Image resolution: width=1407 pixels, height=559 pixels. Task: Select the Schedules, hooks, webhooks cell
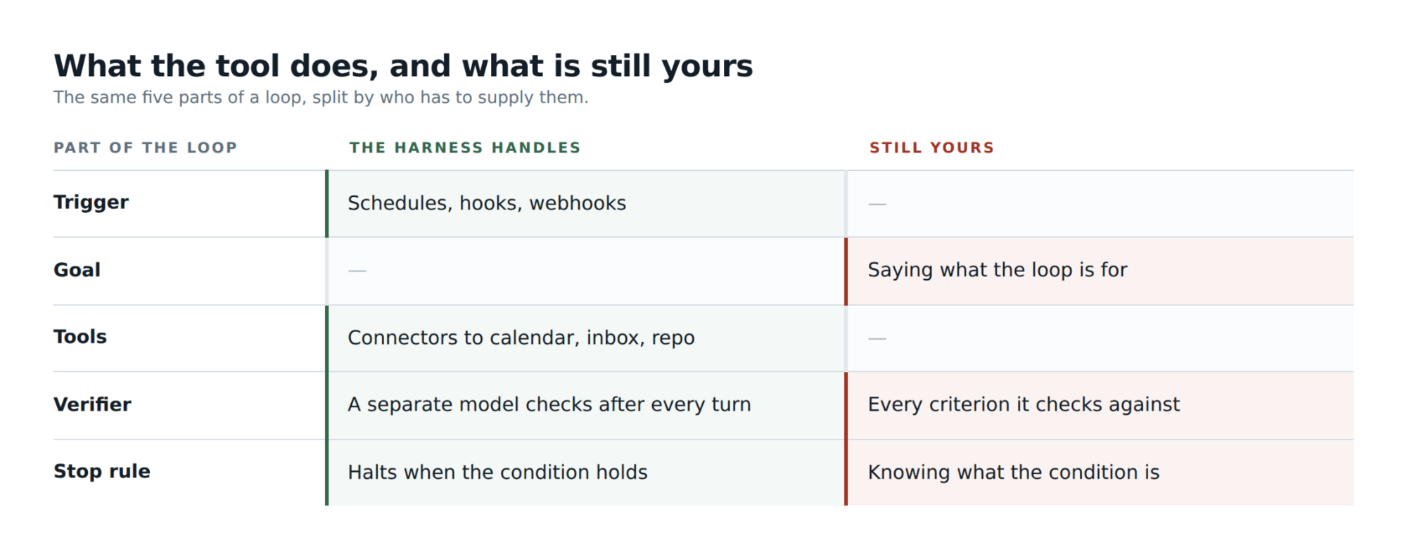[x=587, y=203]
